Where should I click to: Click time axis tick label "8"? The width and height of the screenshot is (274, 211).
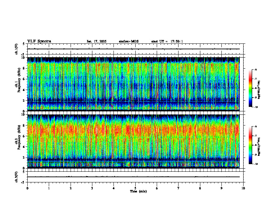pos(200,188)
